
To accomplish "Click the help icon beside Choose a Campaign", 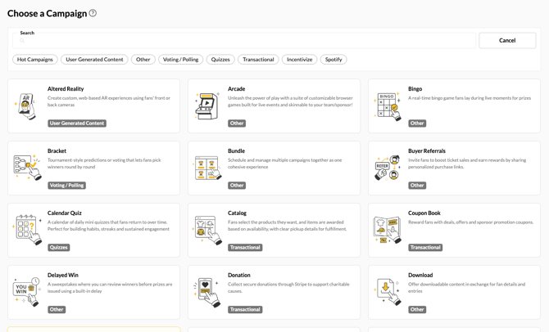I will tap(93, 13).
